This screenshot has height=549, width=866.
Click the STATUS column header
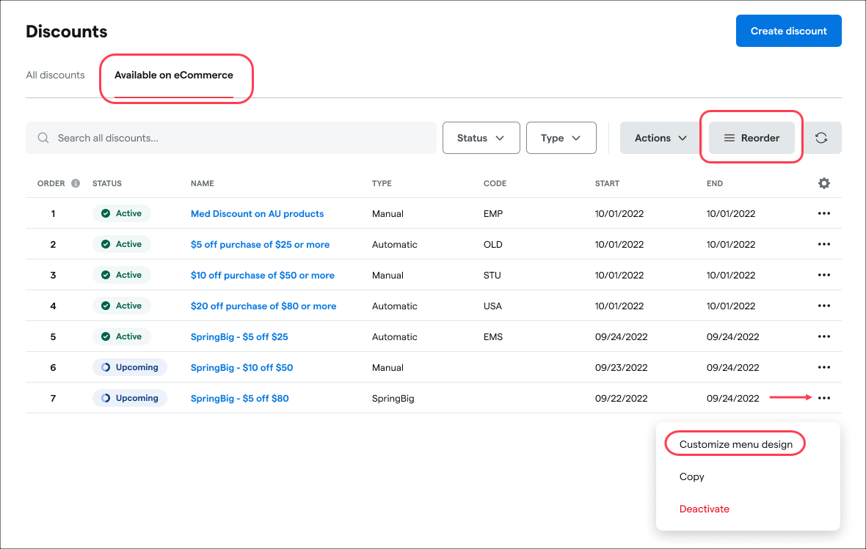(107, 183)
